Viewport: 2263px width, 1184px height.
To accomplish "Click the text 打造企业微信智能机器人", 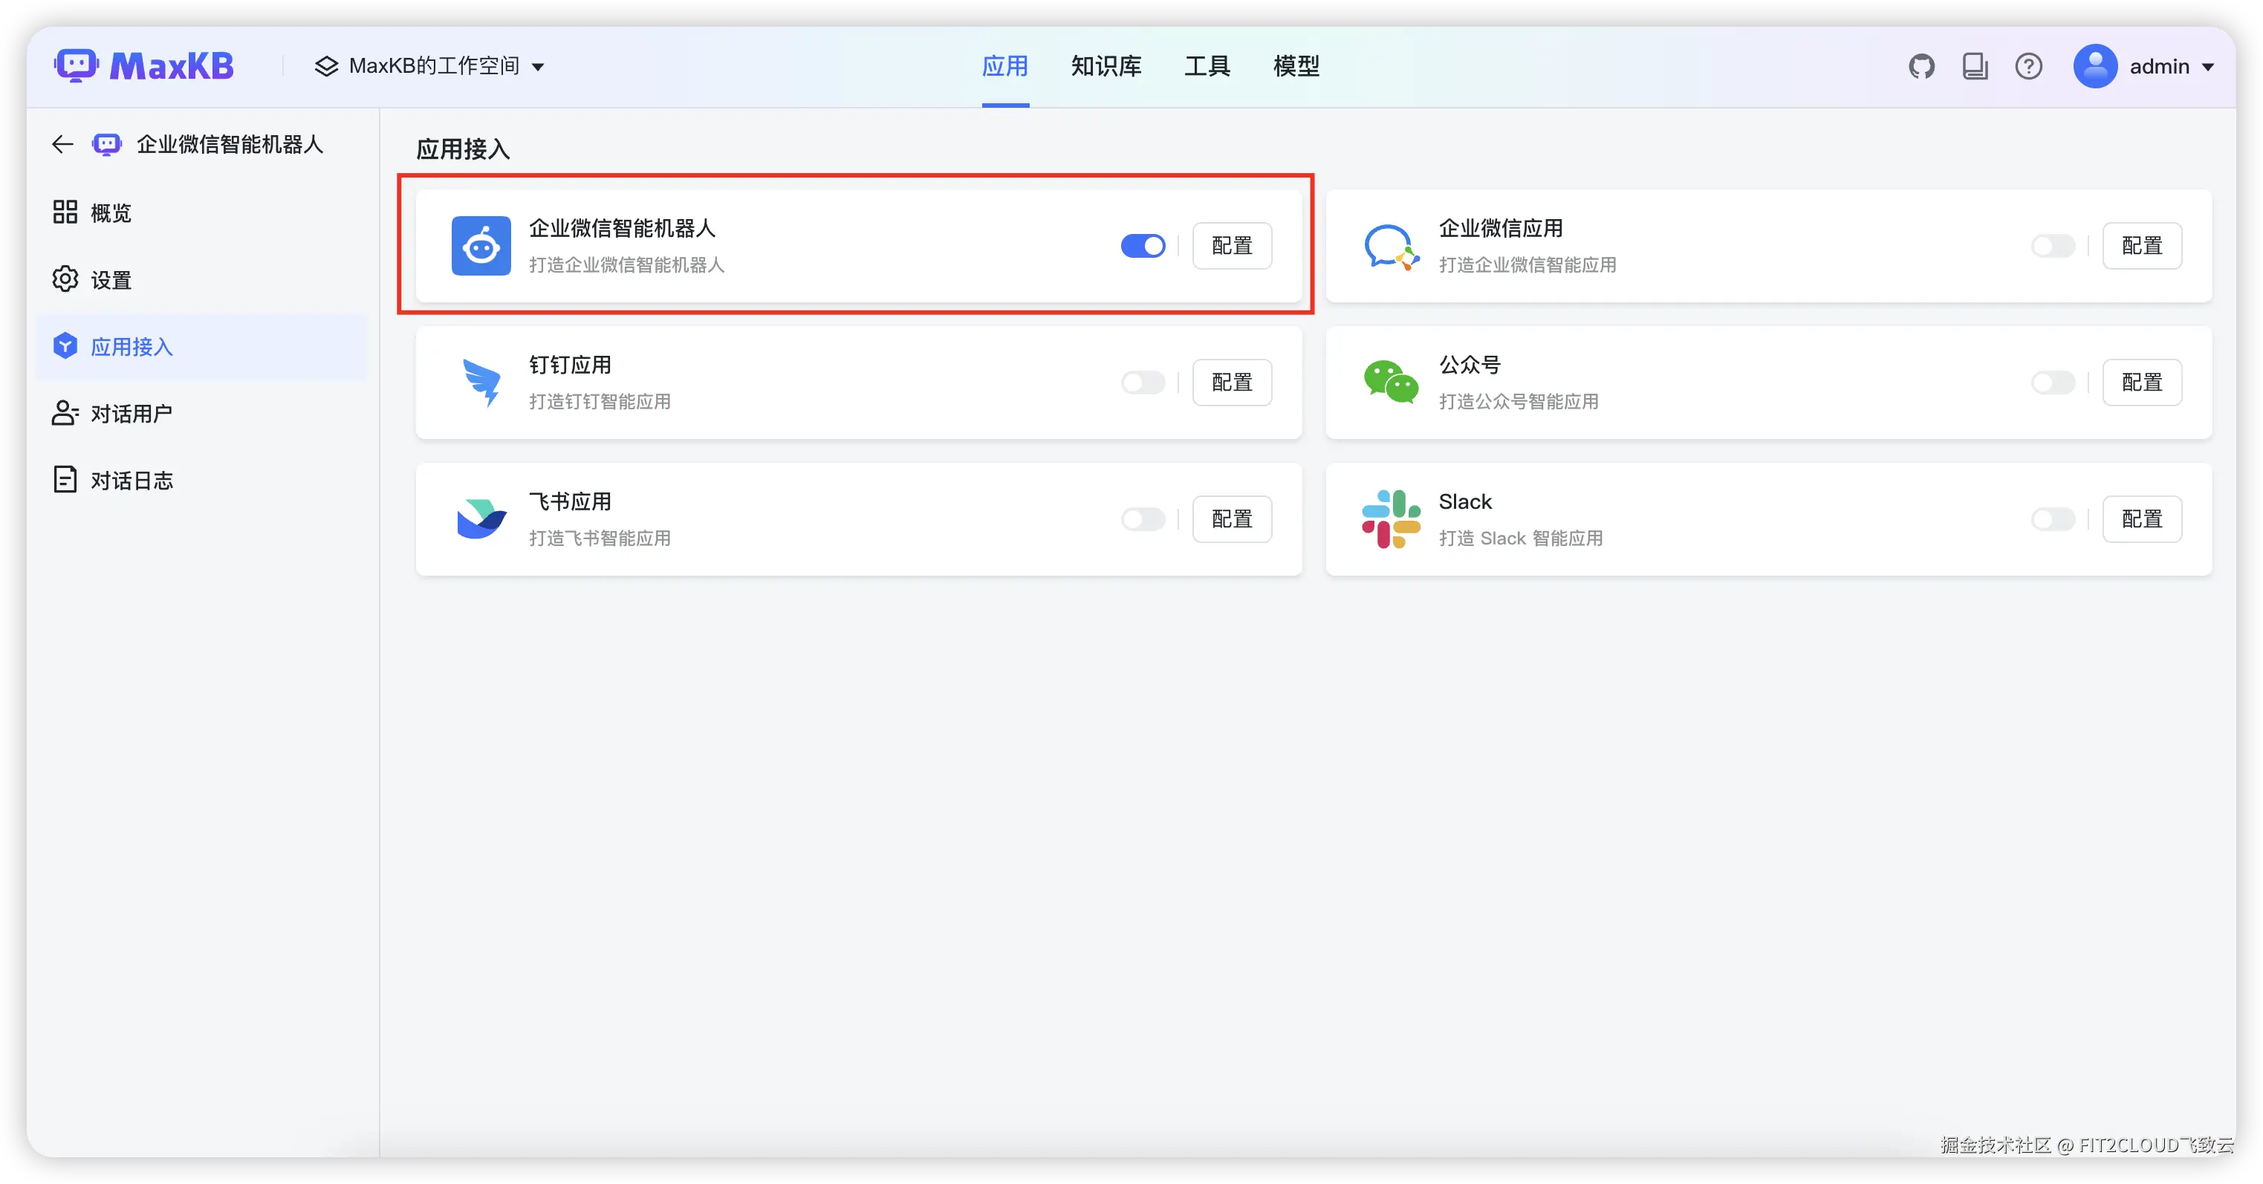I will (626, 265).
